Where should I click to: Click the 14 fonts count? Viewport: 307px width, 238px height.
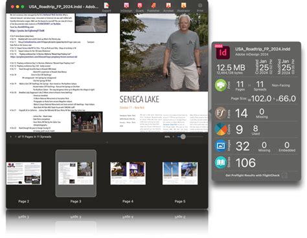tap(241, 113)
